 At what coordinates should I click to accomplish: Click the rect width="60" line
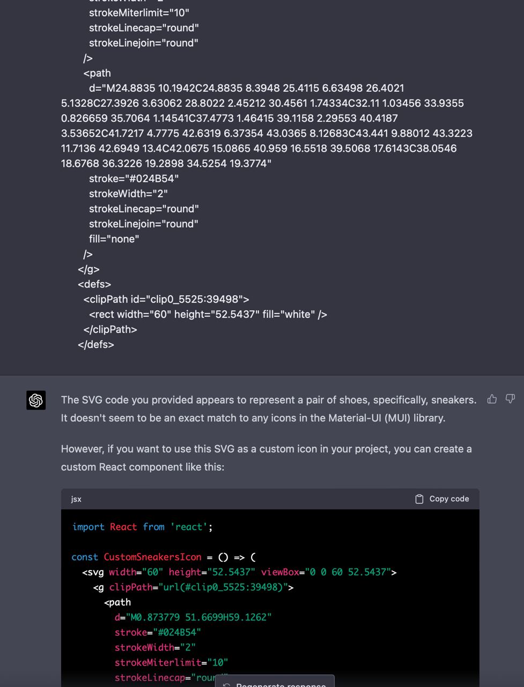208,314
